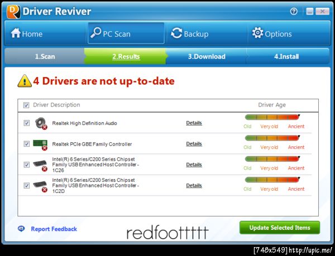Image resolution: width=335 pixels, height=256 pixels.
Task: Click the Driver Reviver logo icon
Action: tap(13, 12)
